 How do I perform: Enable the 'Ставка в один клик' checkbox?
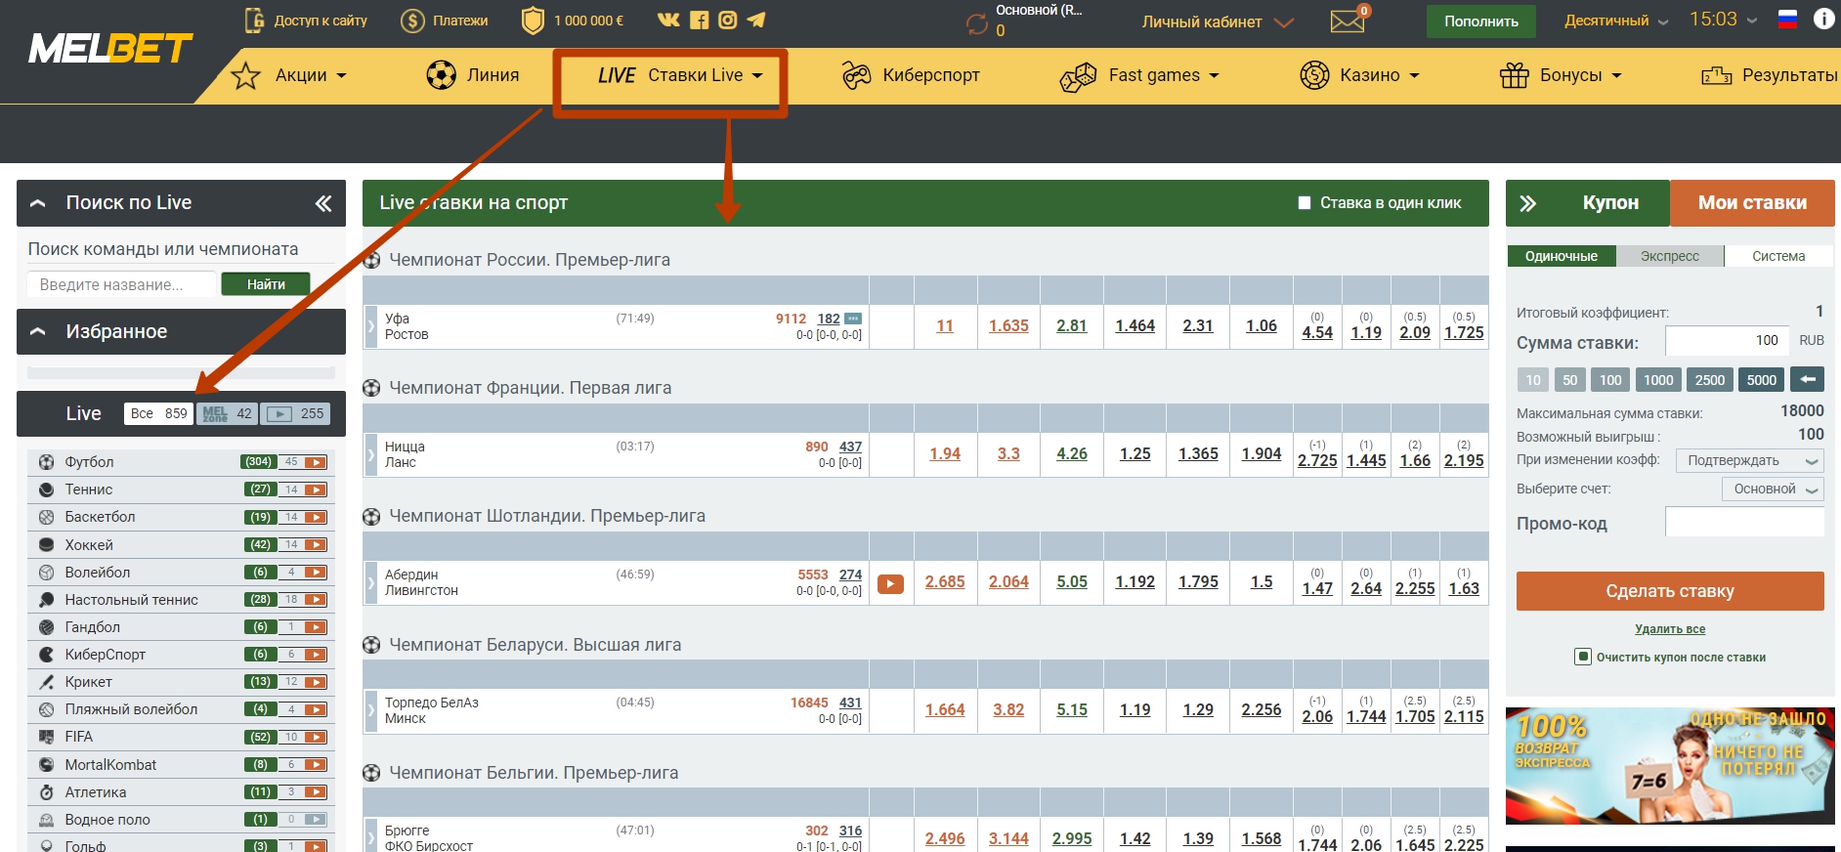[x=1304, y=203]
